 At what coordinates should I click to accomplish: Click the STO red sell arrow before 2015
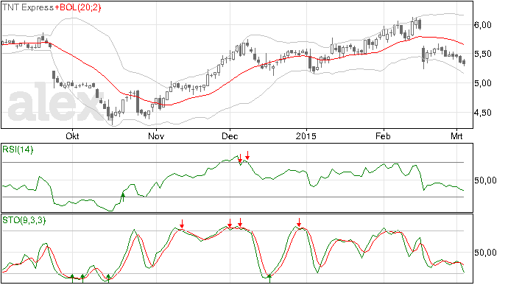click(x=299, y=222)
